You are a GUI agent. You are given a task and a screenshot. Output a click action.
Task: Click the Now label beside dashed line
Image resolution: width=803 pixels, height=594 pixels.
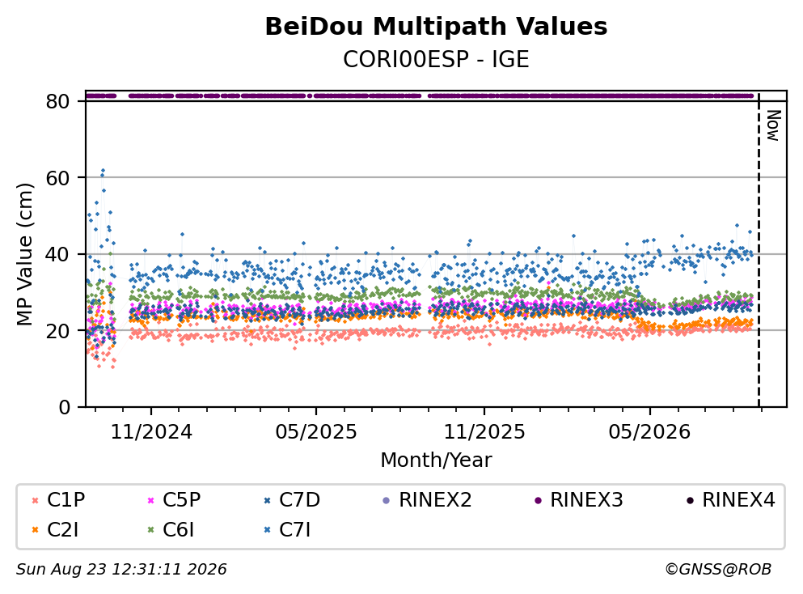click(x=773, y=125)
